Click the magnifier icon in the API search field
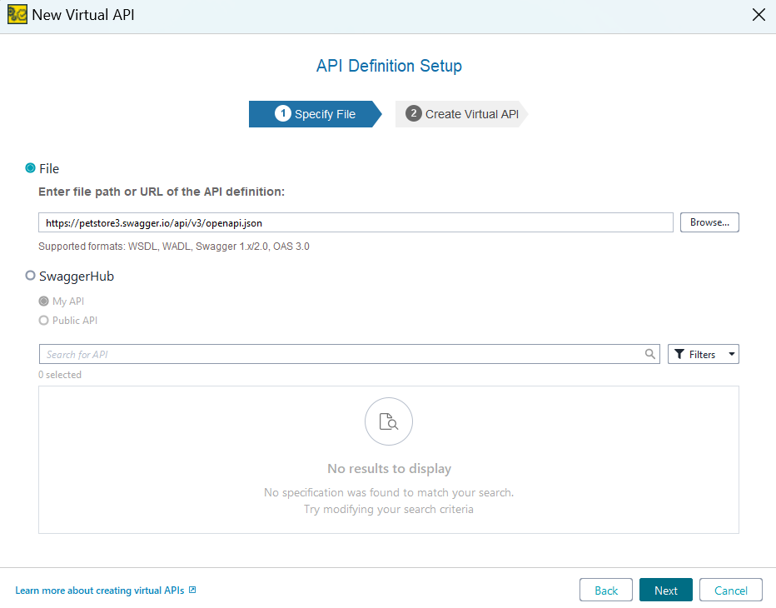The height and width of the screenshot is (608, 776). [x=650, y=353]
